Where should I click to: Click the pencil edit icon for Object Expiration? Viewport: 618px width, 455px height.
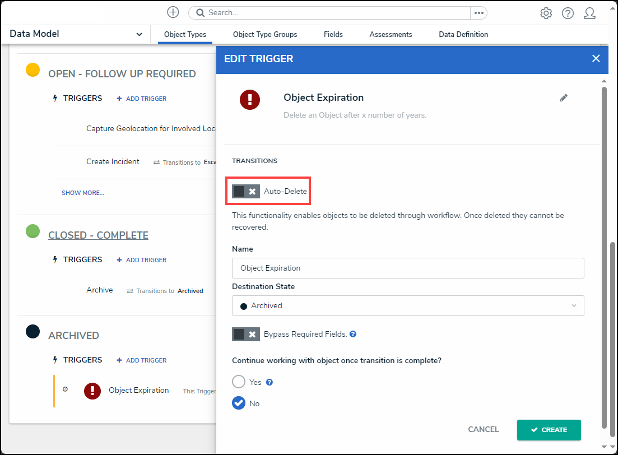pyautogui.click(x=564, y=98)
